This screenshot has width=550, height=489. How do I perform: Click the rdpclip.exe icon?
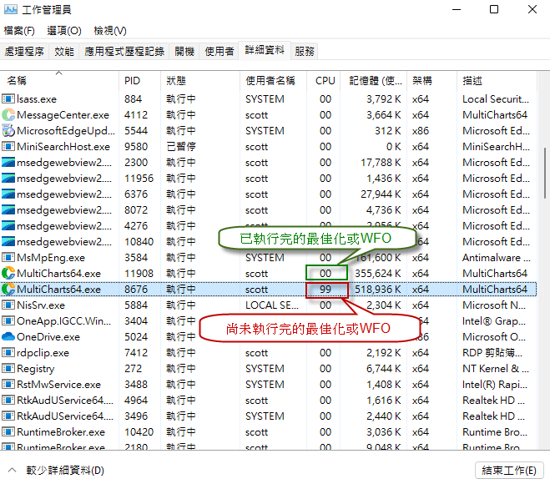pyautogui.click(x=8, y=352)
